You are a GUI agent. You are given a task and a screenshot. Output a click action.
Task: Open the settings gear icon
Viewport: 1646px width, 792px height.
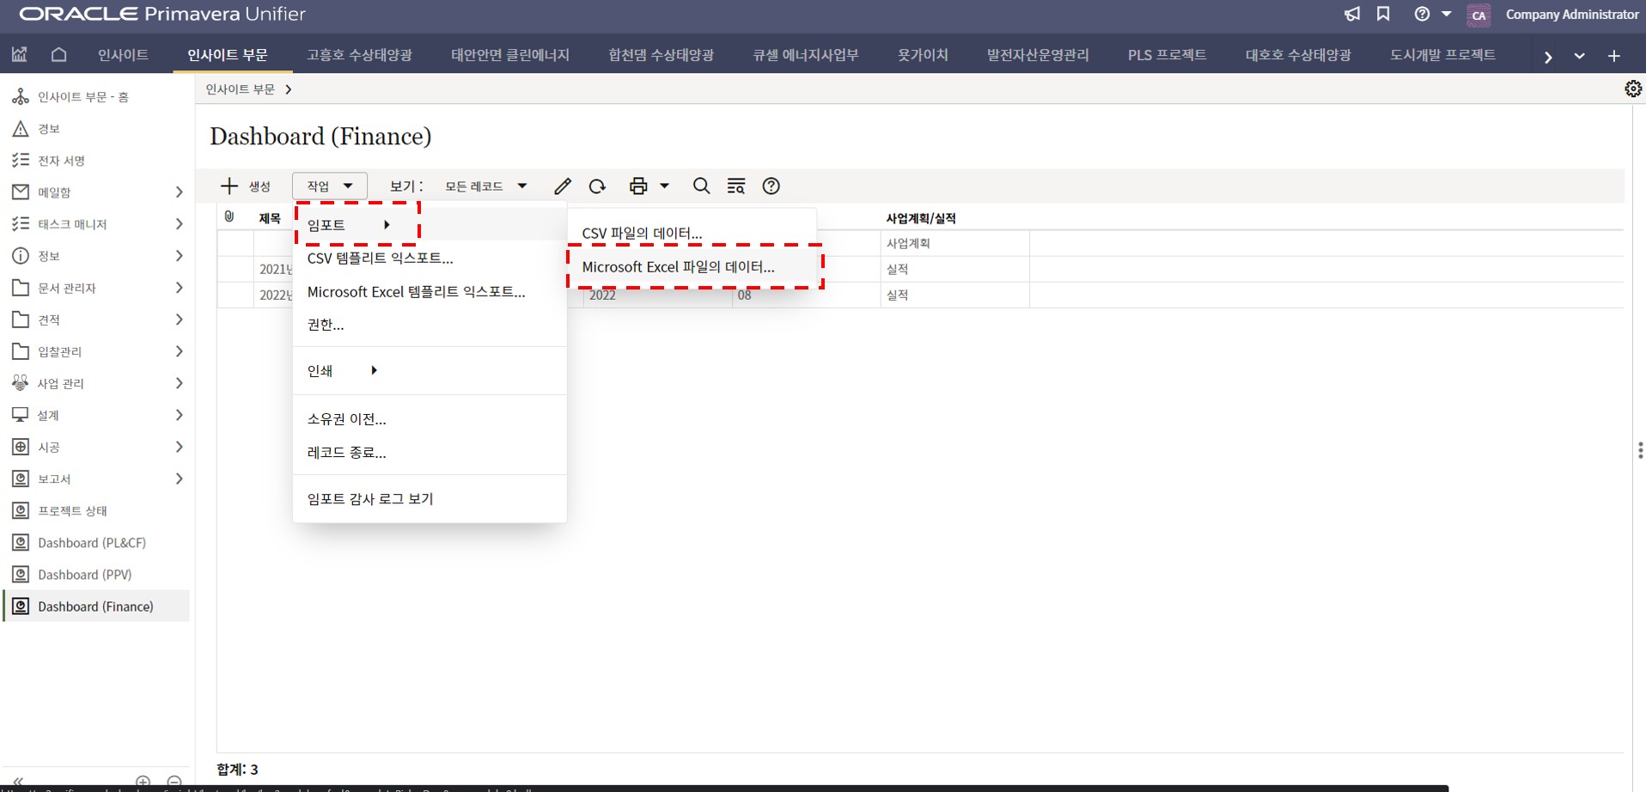click(x=1632, y=89)
